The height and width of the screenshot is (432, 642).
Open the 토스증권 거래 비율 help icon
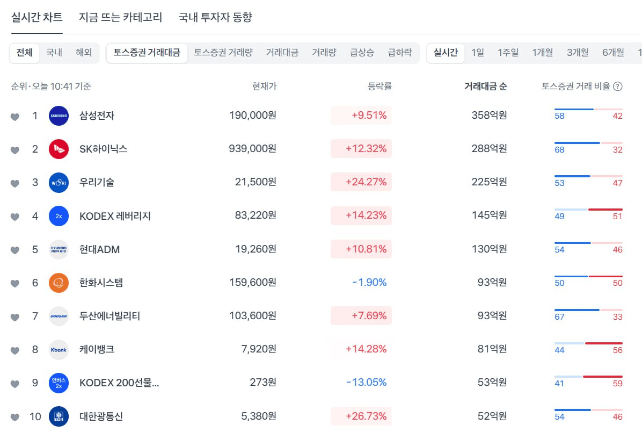point(618,87)
